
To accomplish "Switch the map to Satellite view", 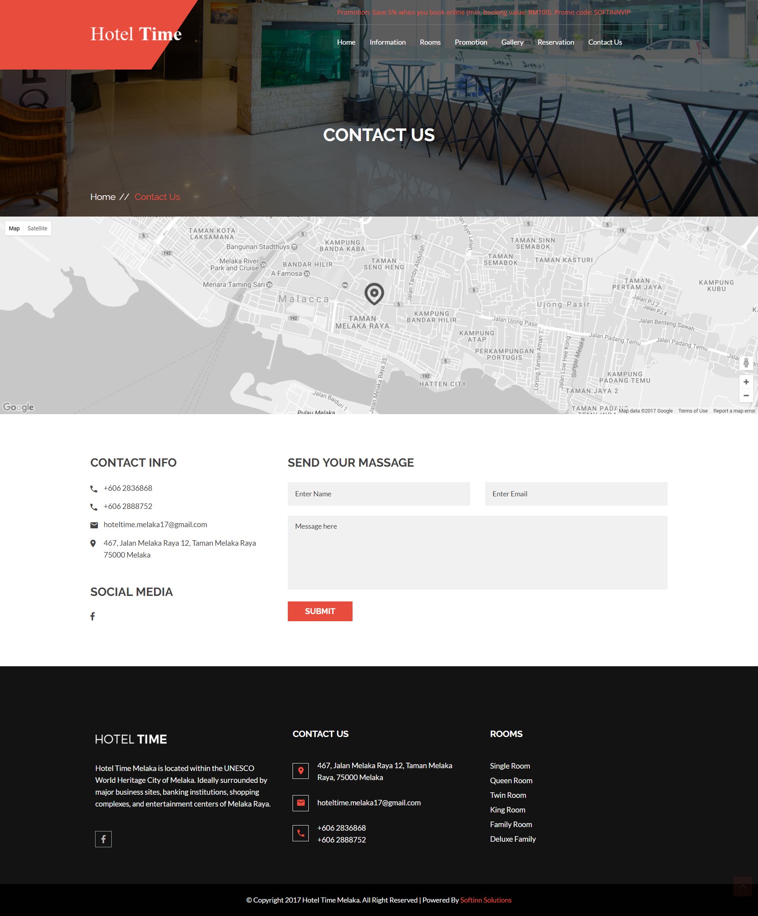I will (37, 228).
